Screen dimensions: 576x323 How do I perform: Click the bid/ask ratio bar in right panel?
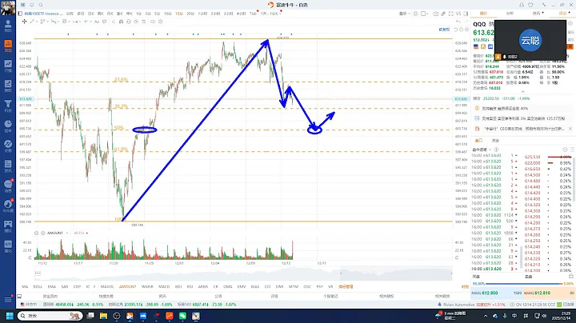tap(522, 284)
